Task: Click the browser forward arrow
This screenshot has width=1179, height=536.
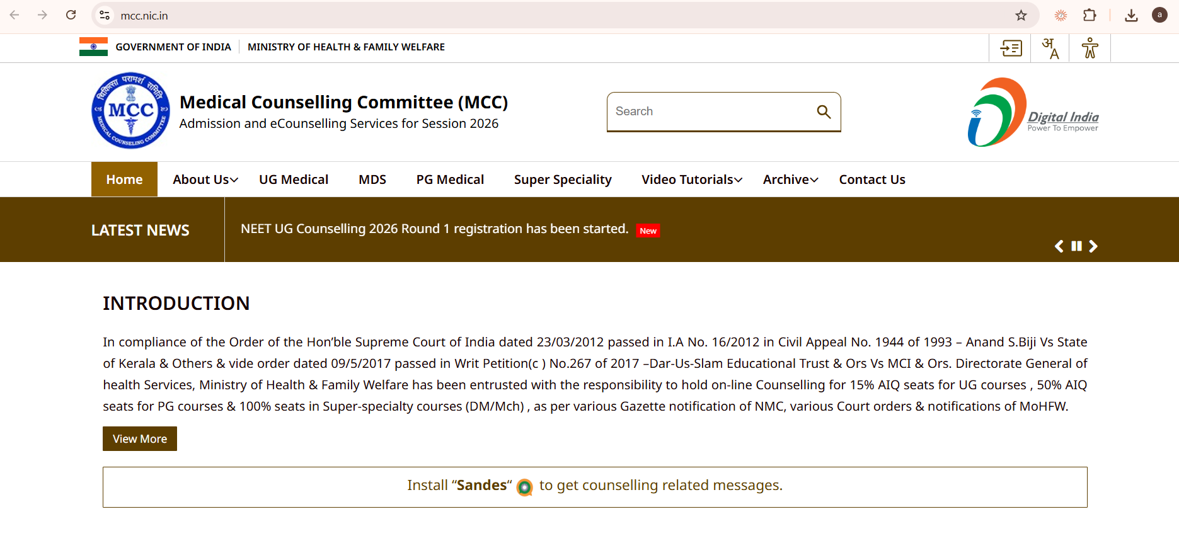Action: pos(42,15)
